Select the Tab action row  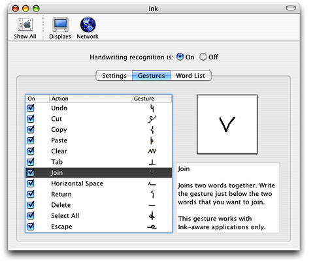(99, 162)
